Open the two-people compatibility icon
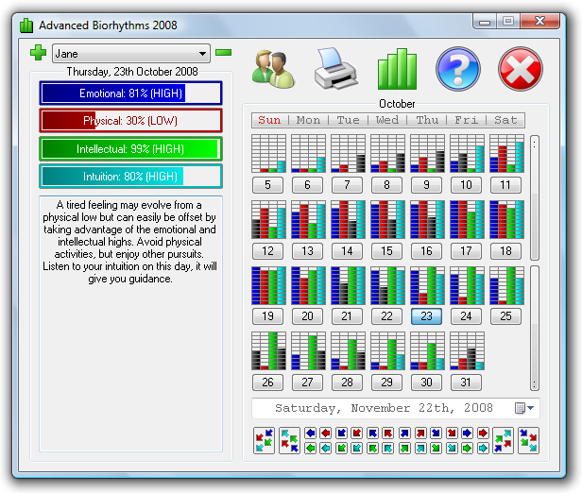 pos(273,69)
